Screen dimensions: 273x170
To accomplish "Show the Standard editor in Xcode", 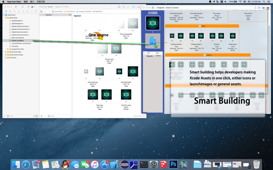I will coord(119,7).
